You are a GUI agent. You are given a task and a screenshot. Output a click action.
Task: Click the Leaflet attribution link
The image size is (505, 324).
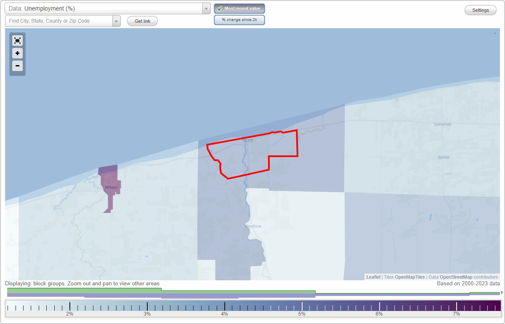373,277
